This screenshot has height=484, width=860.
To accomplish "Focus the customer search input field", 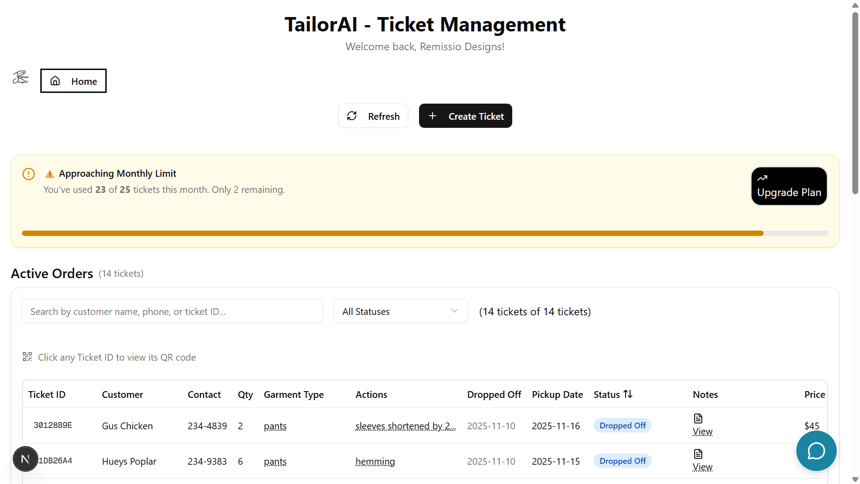I will tap(173, 311).
